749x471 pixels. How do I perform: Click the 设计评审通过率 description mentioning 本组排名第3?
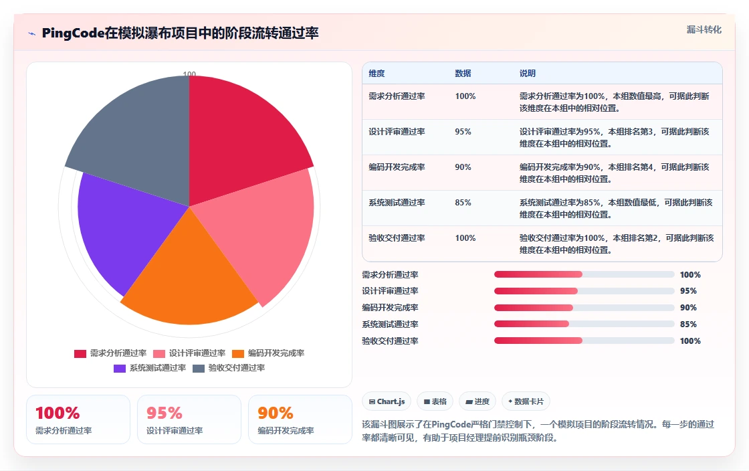coord(615,137)
